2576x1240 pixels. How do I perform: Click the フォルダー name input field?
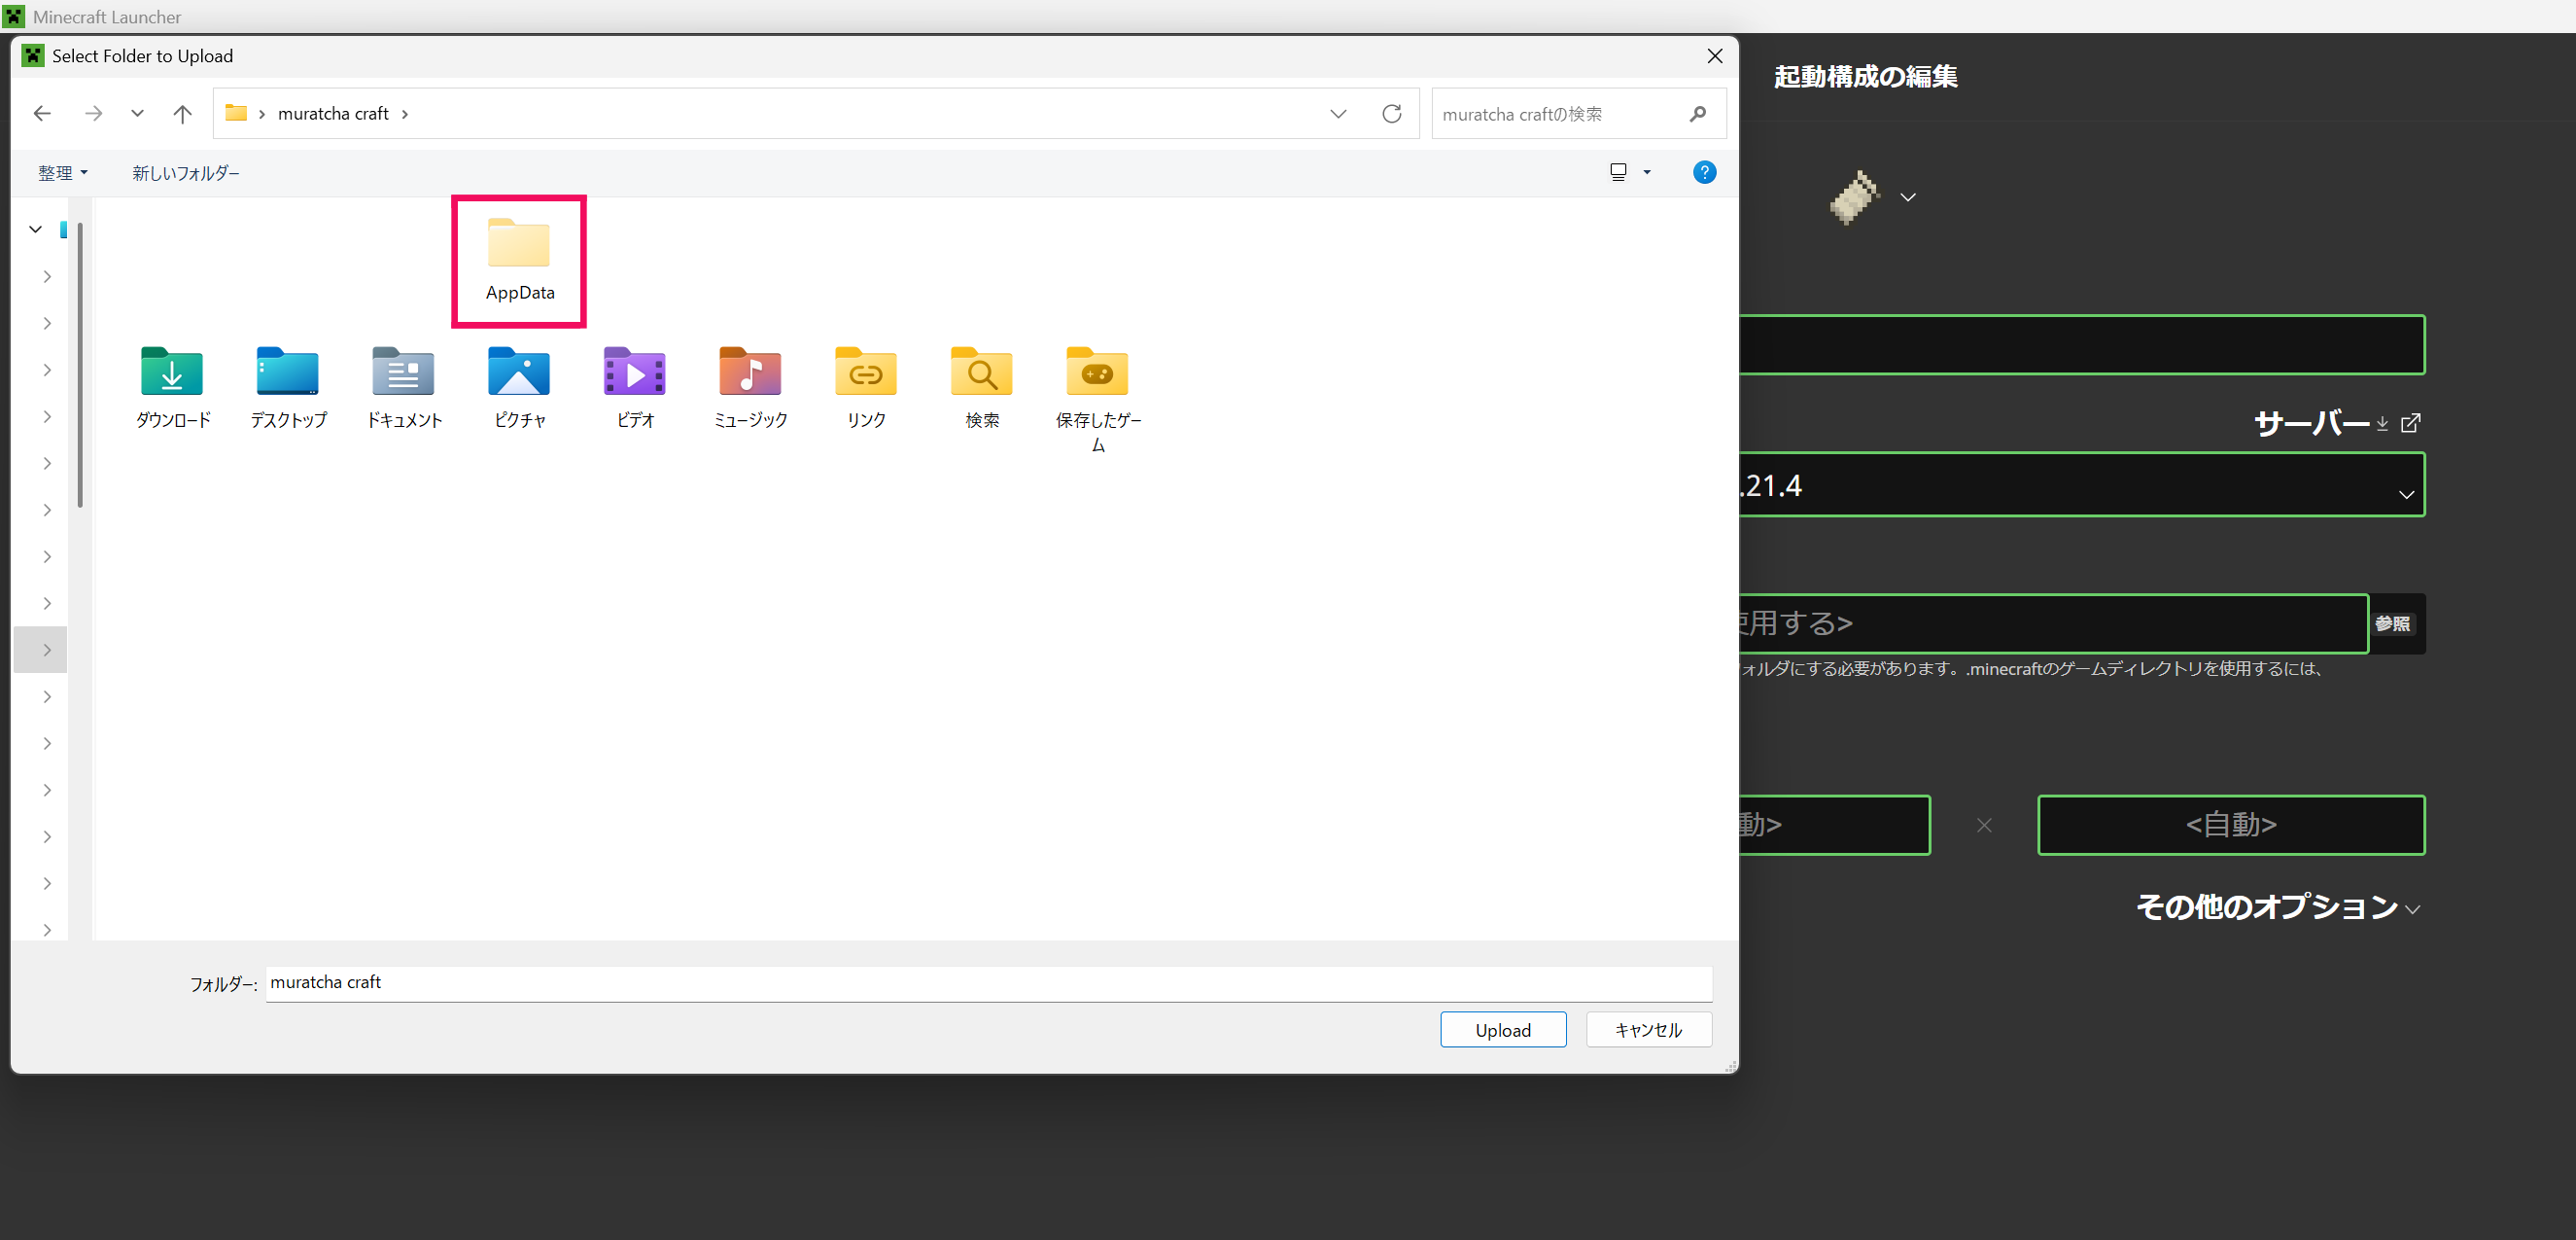(x=988, y=983)
